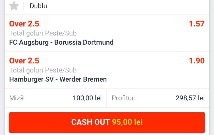The height and width of the screenshot is (135, 214).
Task: Tap the Dublu bet type label
Action: [x=38, y=6]
